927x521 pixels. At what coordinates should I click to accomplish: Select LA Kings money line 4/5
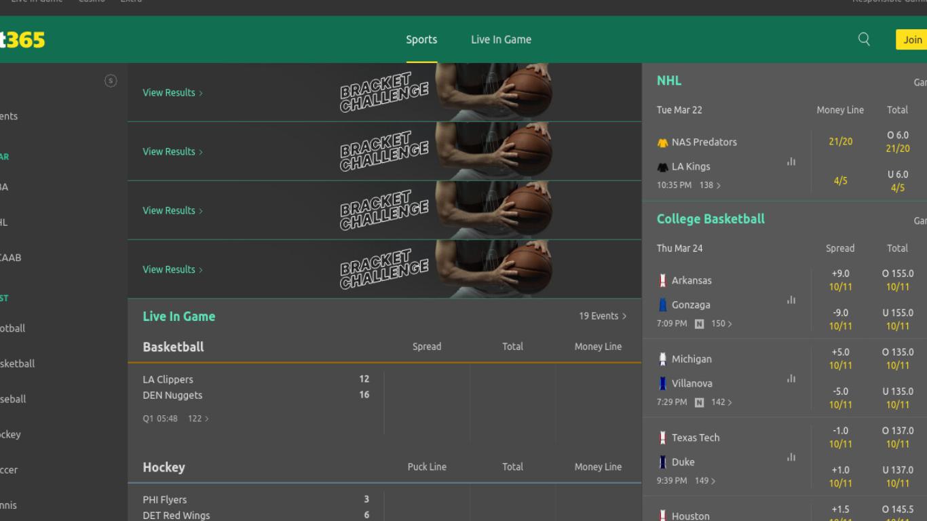click(840, 180)
